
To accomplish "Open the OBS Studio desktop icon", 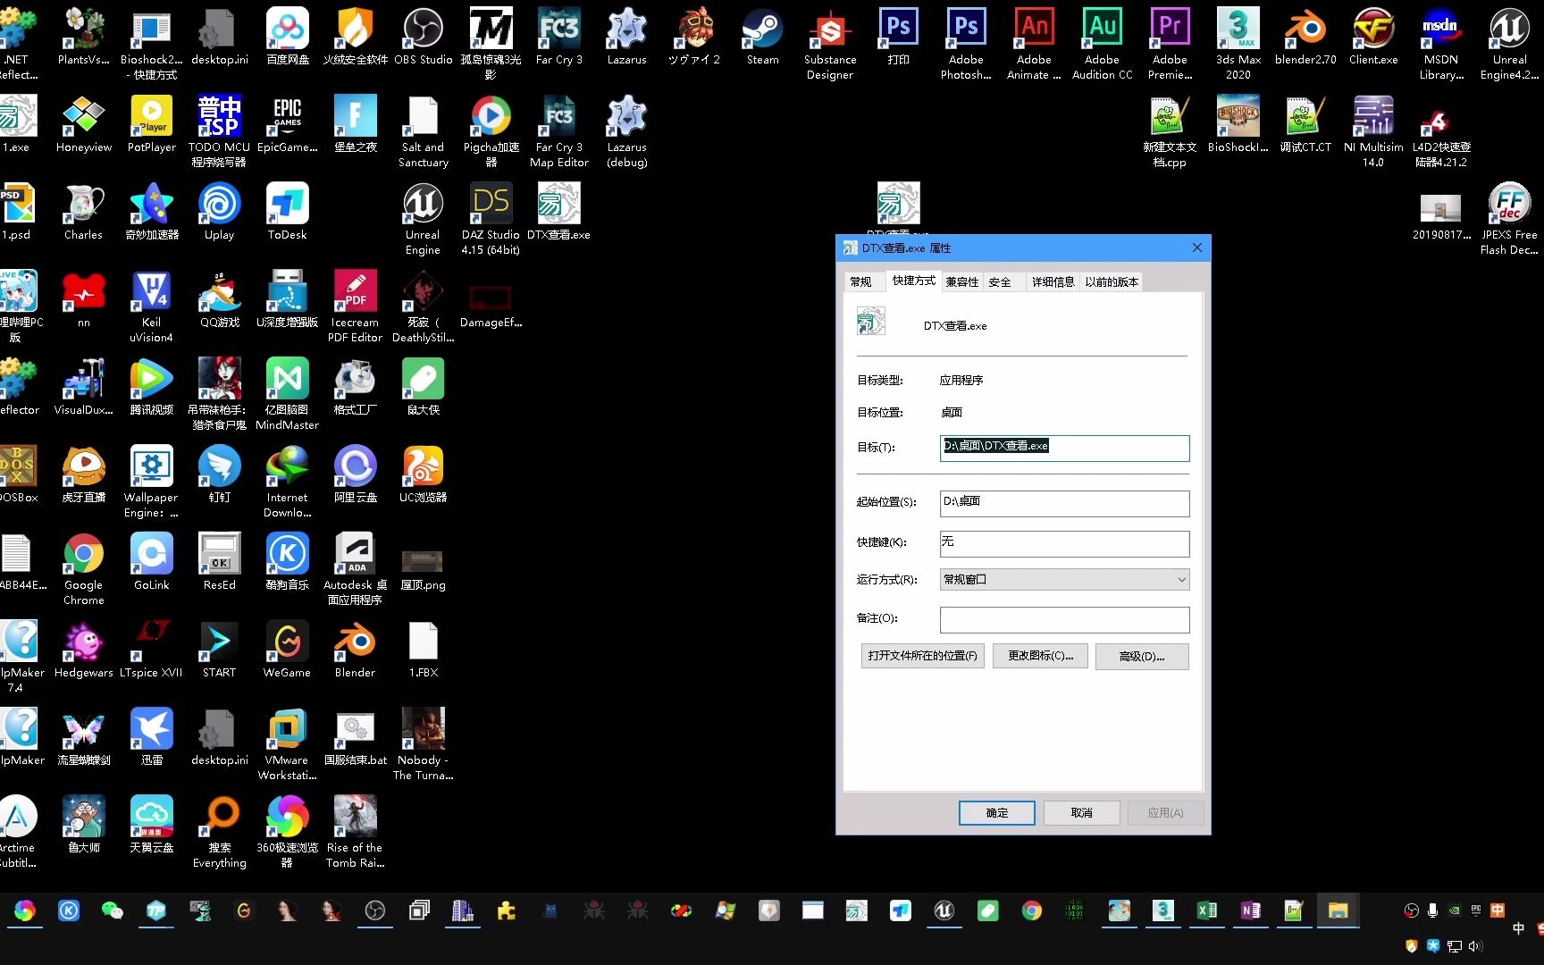I will [x=423, y=38].
